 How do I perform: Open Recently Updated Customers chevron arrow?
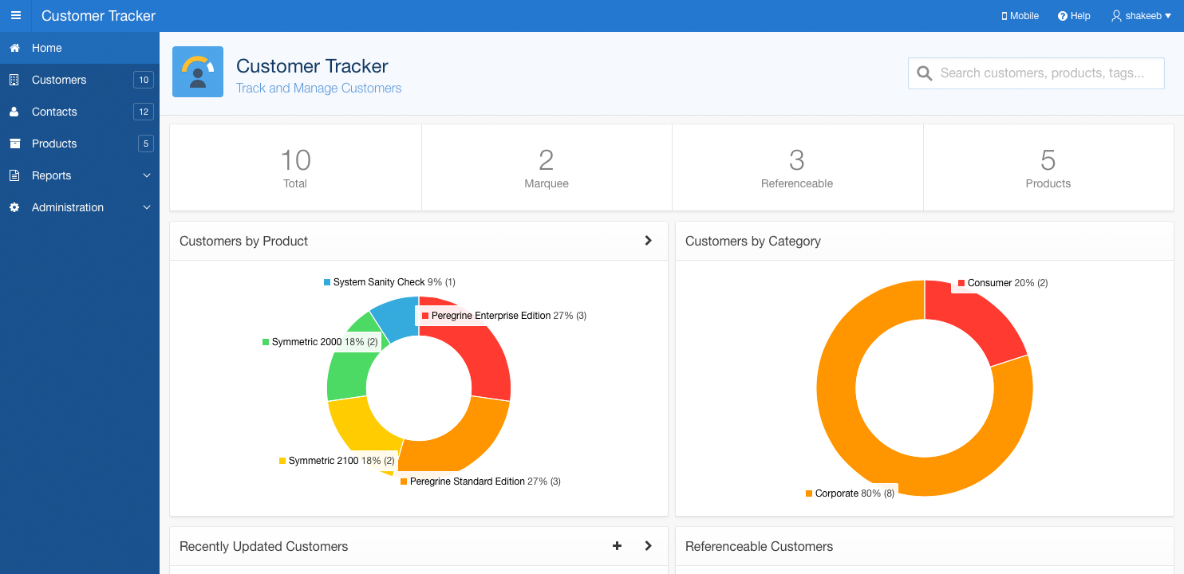pos(649,546)
